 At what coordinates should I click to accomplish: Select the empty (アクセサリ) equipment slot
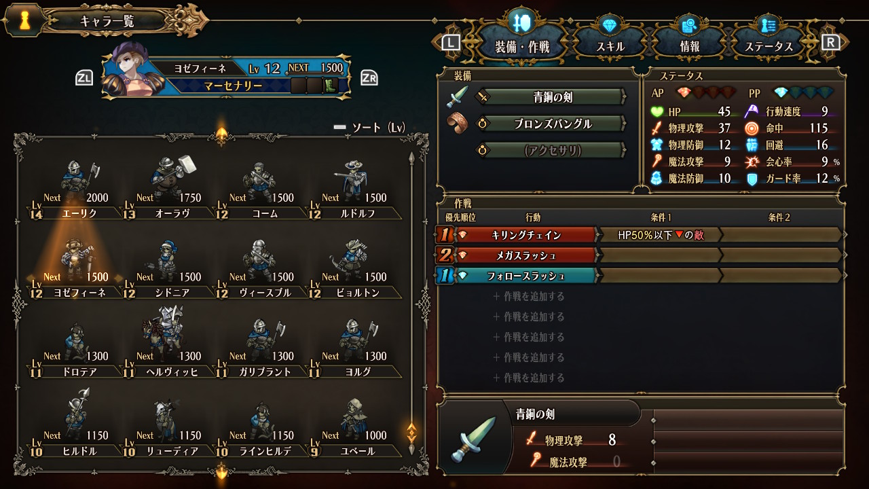pyautogui.click(x=551, y=151)
